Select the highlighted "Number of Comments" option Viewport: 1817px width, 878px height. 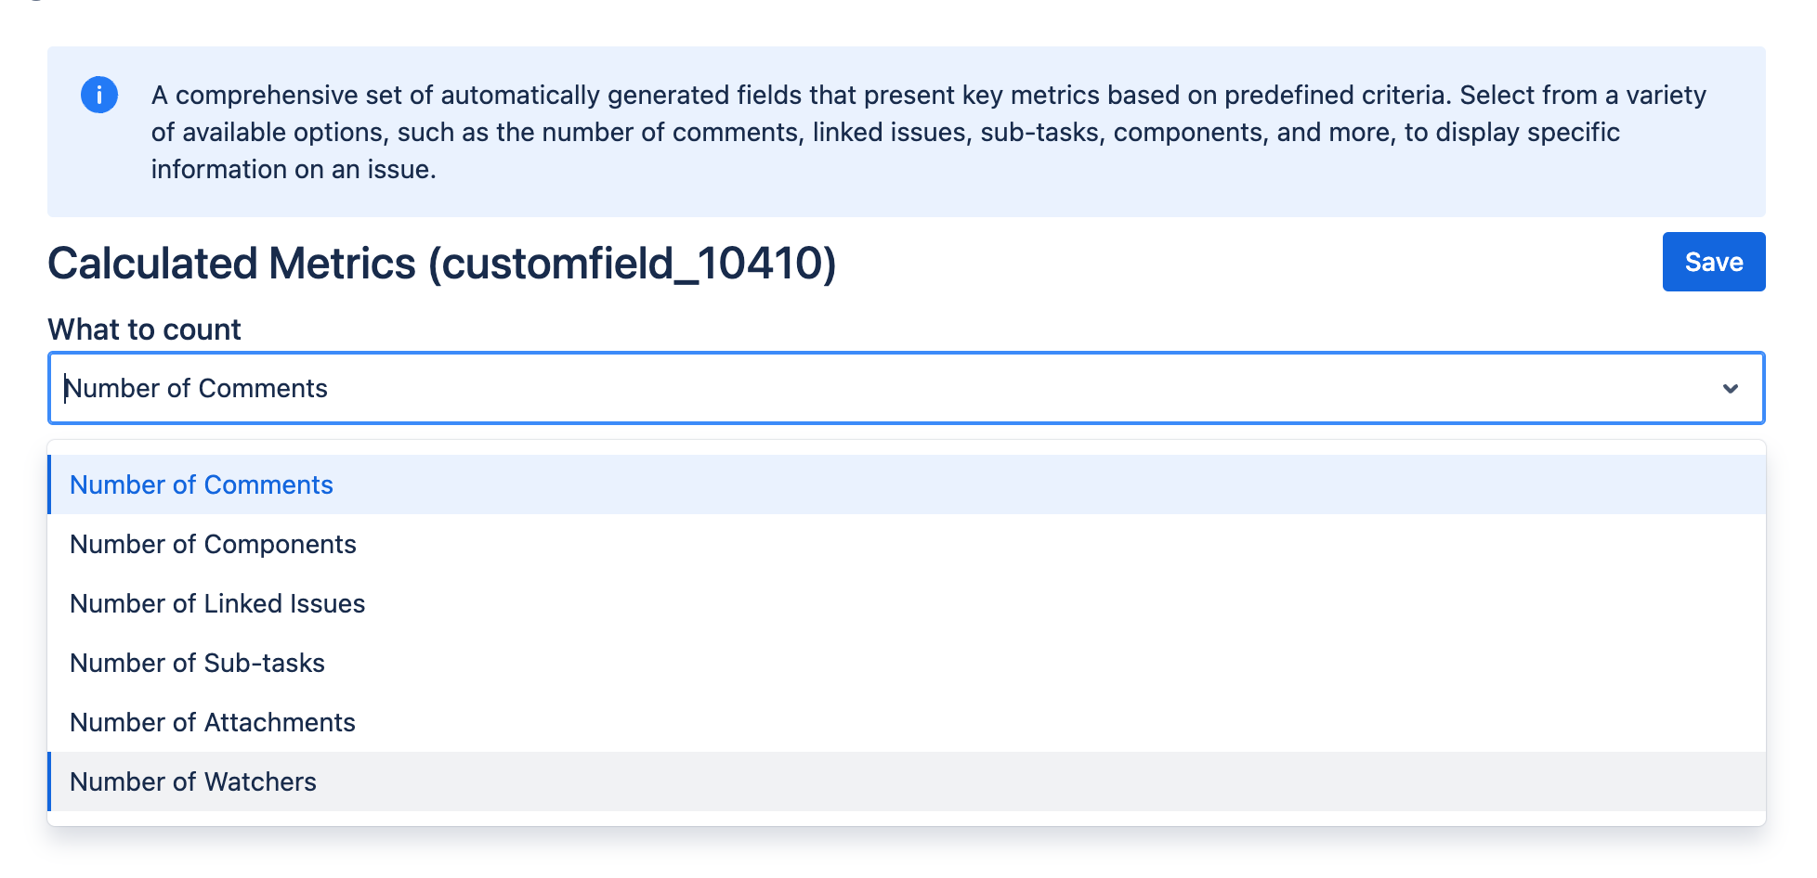pos(202,484)
